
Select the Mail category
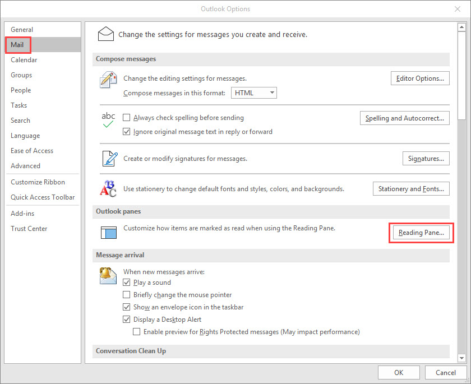click(43, 45)
